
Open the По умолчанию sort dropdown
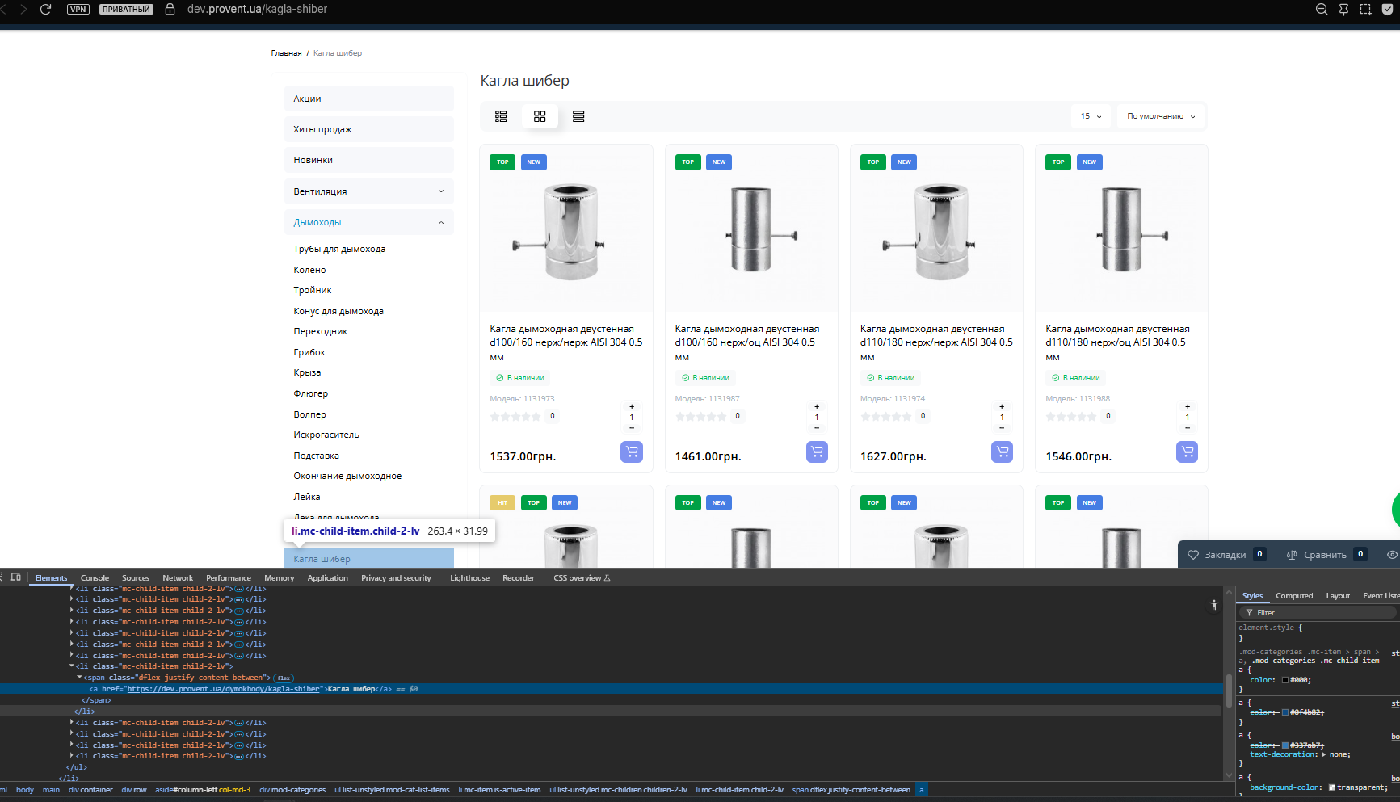click(1161, 116)
